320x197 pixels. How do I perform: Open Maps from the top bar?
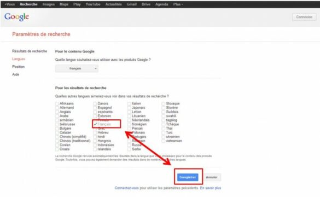(64, 4)
